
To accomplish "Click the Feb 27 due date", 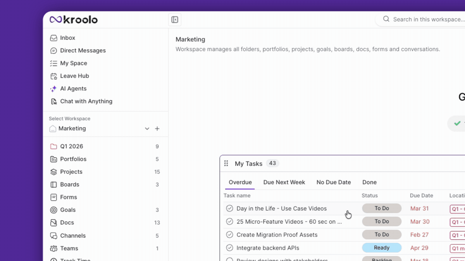I will (x=420, y=235).
